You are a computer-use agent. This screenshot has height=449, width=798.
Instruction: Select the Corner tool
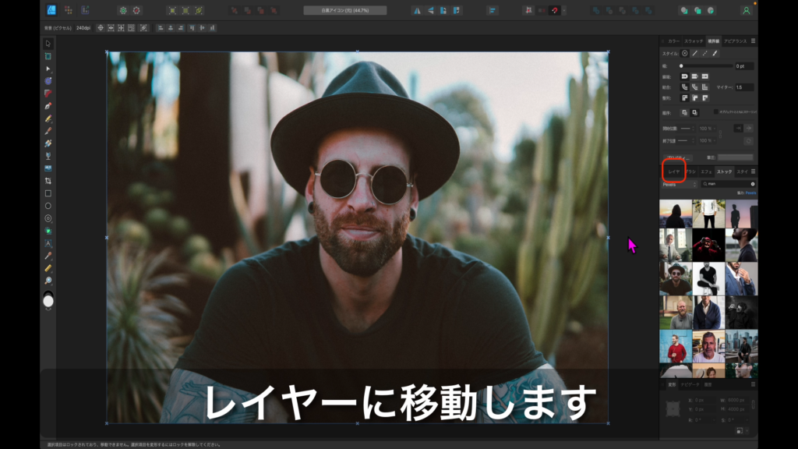48,94
